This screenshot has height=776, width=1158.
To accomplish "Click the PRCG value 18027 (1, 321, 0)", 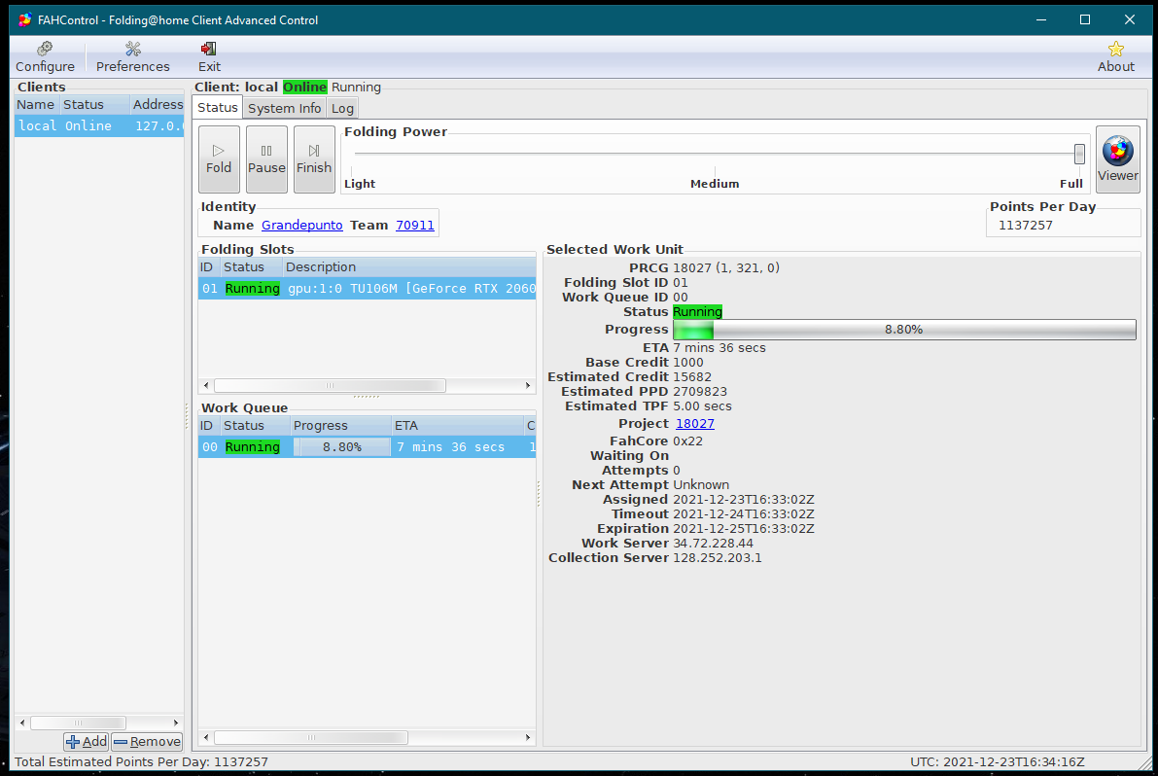I will pos(726,268).
